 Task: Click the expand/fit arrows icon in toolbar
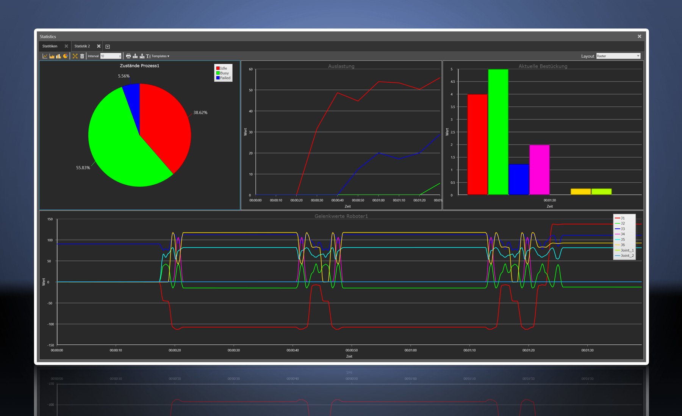coord(75,56)
